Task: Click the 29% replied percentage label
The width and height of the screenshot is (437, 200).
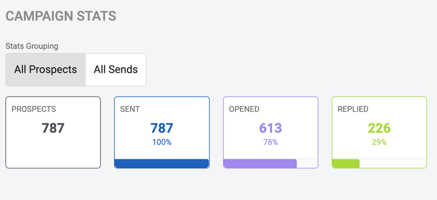Action: coord(379,142)
